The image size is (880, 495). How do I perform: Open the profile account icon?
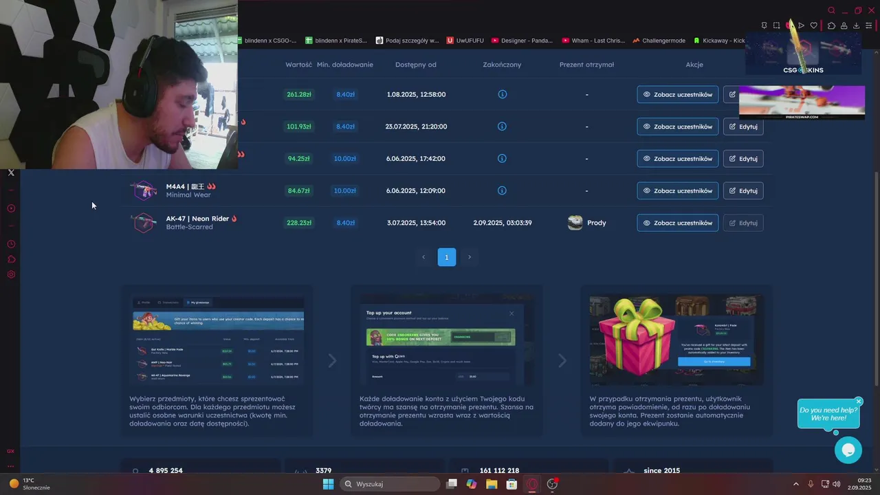point(844,25)
